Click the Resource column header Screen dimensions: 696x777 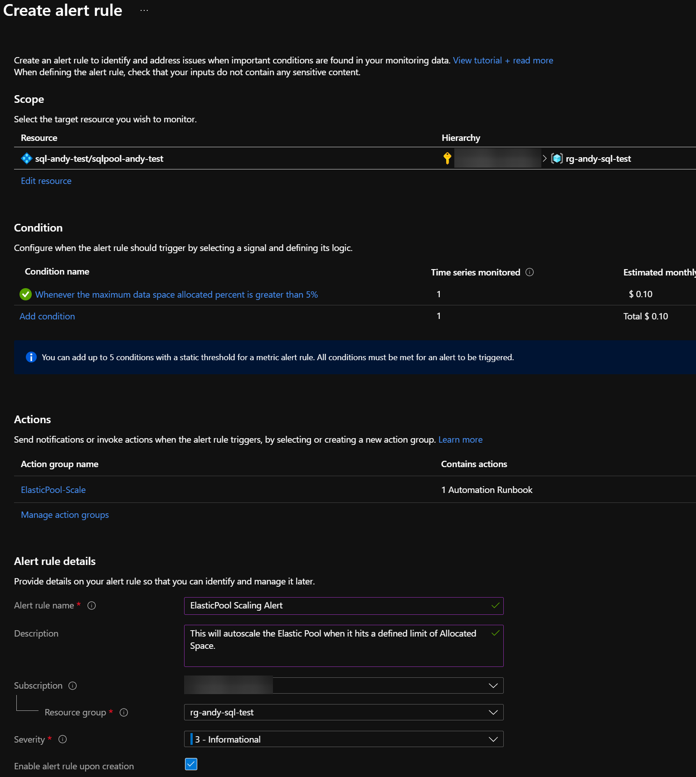pos(39,138)
